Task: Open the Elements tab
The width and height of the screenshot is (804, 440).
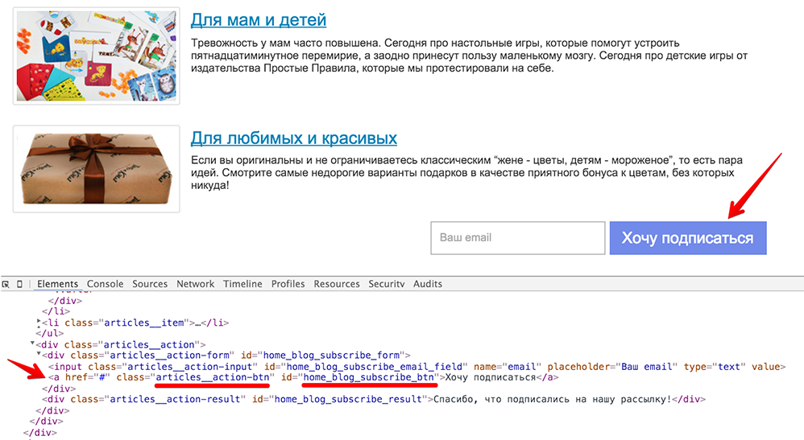Action: [57, 284]
